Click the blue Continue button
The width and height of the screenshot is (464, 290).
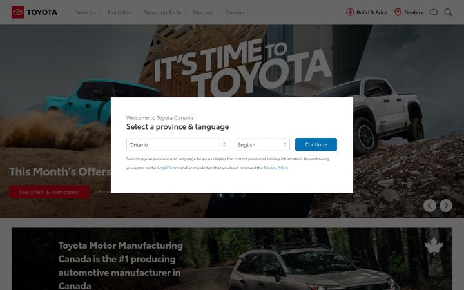click(x=316, y=144)
